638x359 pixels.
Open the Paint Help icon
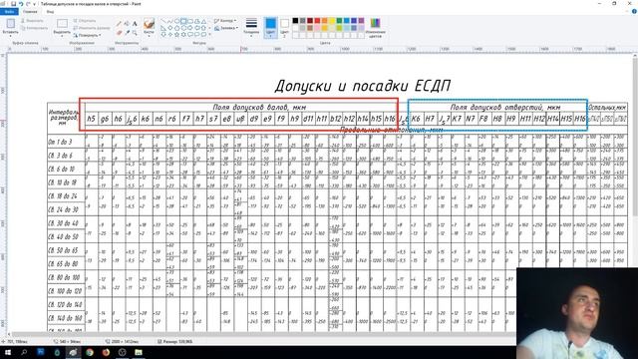click(634, 12)
